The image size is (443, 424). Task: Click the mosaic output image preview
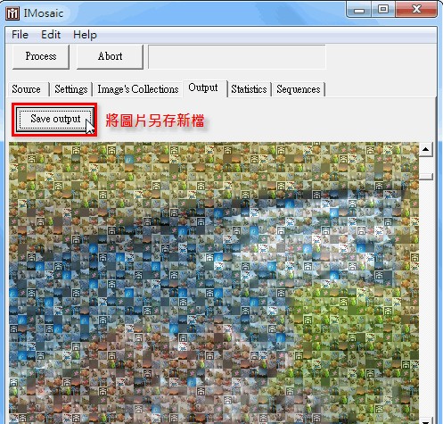[x=214, y=283]
